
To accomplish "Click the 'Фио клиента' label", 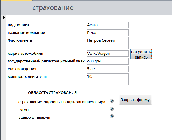I will pyautogui.click(x=20, y=40).
